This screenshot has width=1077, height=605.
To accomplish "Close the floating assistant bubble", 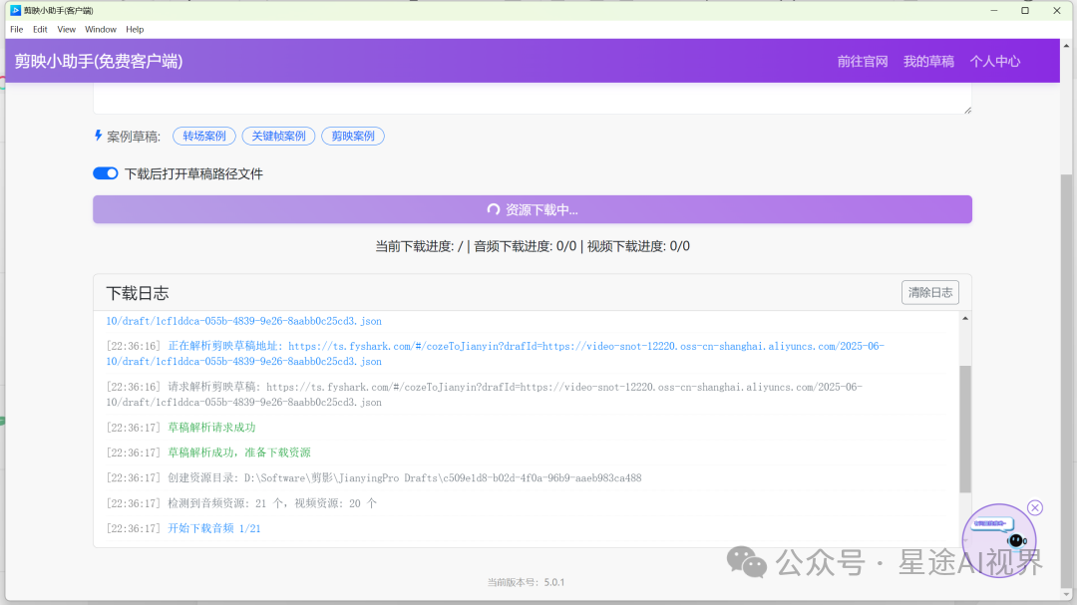I will click(1035, 507).
